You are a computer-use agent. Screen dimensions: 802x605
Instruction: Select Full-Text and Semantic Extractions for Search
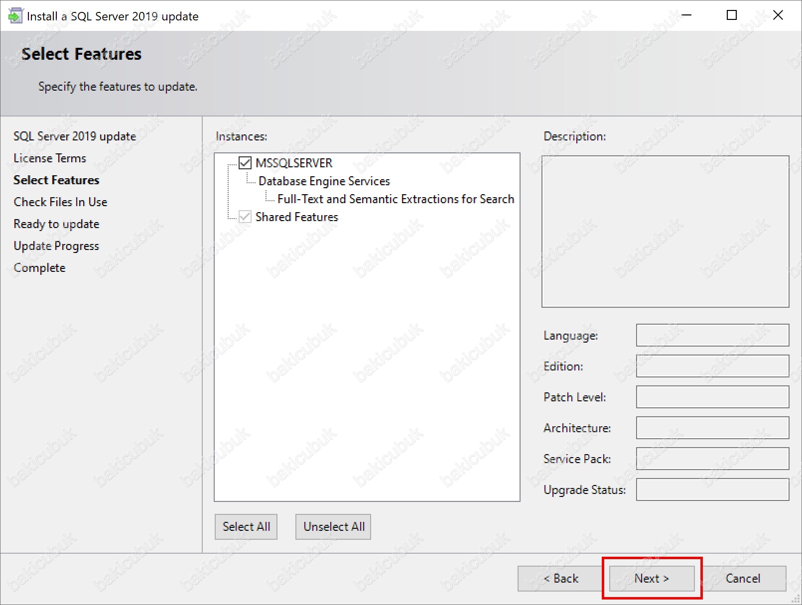click(x=396, y=199)
